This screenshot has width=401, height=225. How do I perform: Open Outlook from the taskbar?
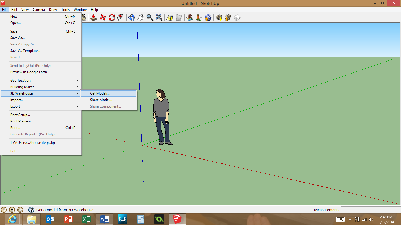tap(50, 219)
